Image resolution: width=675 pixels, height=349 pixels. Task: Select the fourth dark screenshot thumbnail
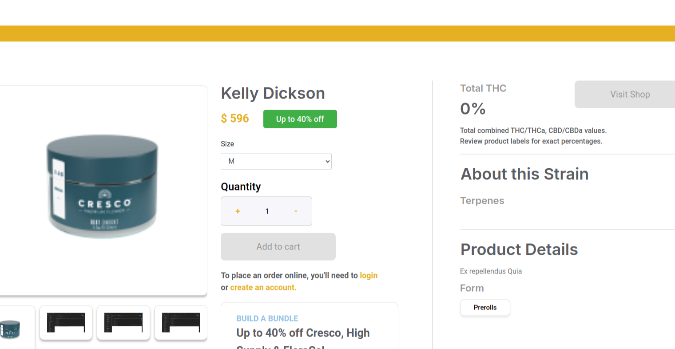pos(181,323)
